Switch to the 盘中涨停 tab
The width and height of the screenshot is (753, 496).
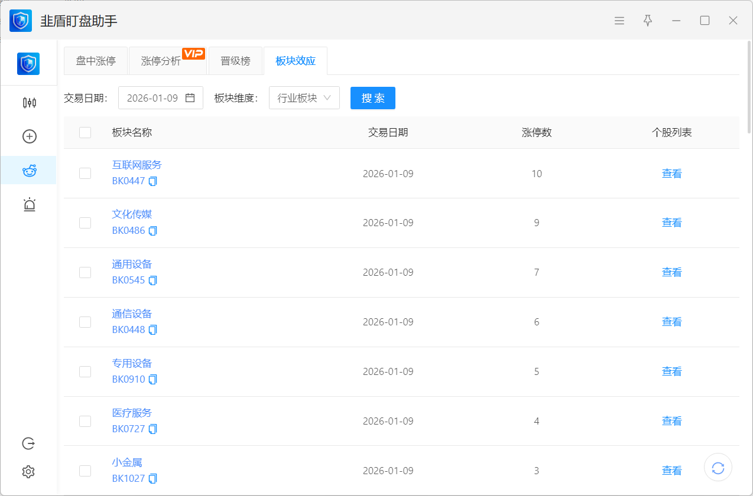(96, 61)
